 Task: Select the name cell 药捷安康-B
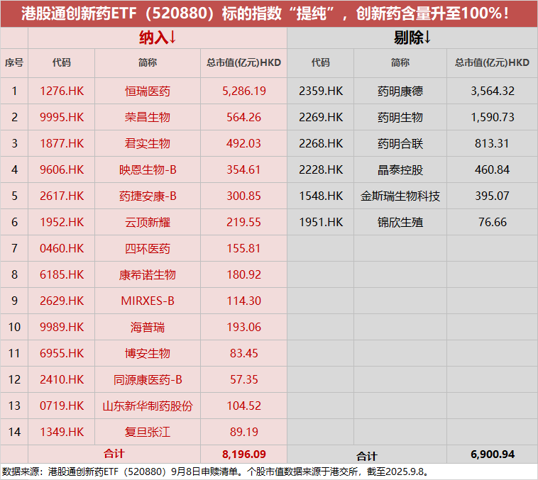coord(148,196)
